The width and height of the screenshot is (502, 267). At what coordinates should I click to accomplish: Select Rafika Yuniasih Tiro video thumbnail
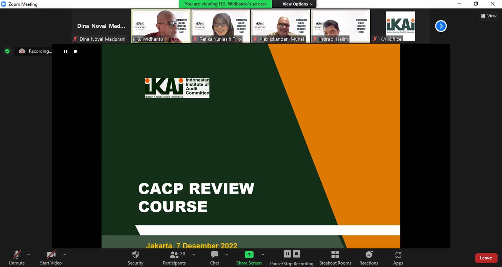221,26
